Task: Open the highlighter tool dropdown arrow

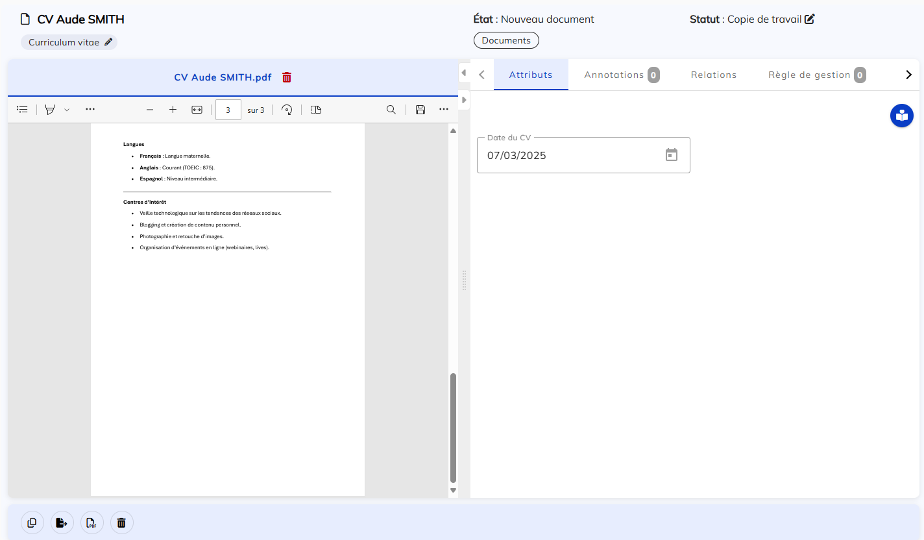Action: [x=67, y=110]
